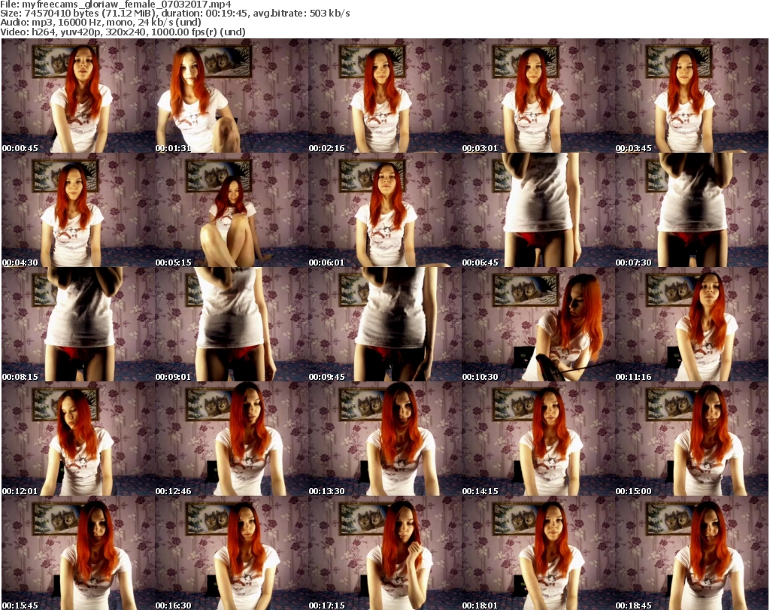This screenshot has width=770, height=610.
Task: Choose the frame marked 00:15:45
Action: click(x=78, y=553)
